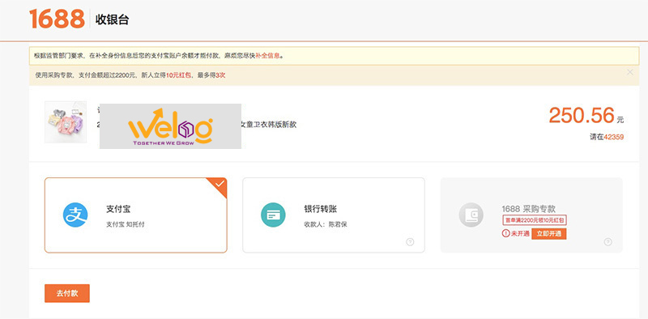
Task: Click the 250.56 price amount
Action: tap(582, 115)
